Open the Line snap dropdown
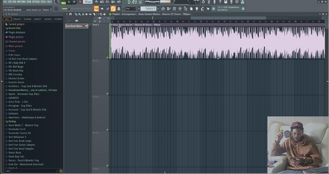The width and height of the screenshot is (329, 174). pos(130,9)
